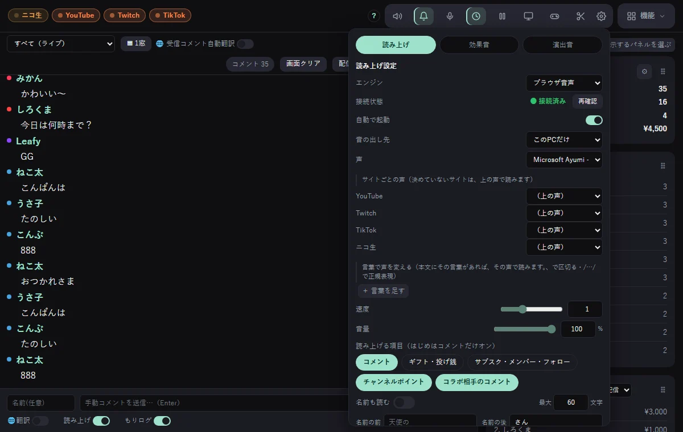Click the gear icon in stats panel

[x=644, y=72]
